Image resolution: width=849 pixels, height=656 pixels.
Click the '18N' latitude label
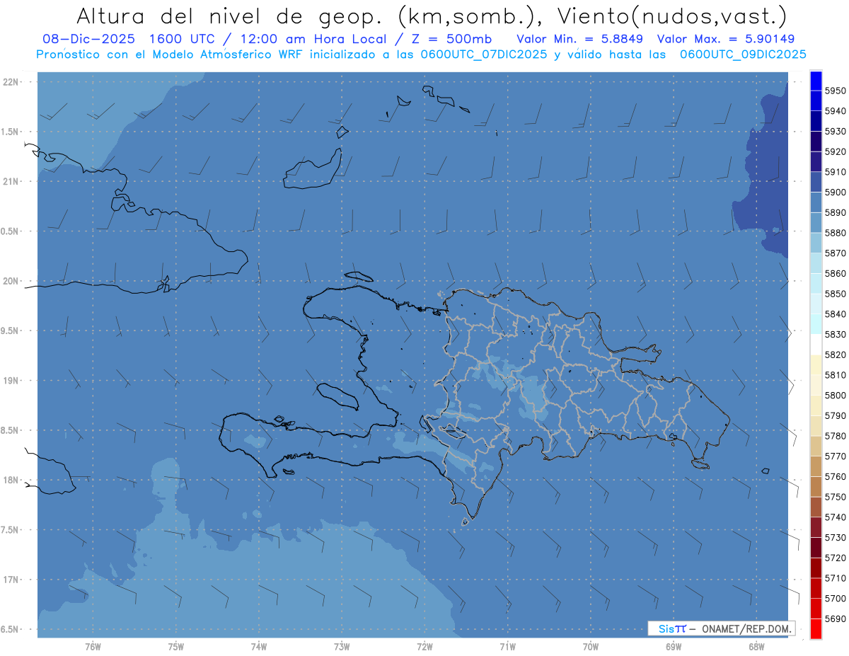tap(11, 481)
